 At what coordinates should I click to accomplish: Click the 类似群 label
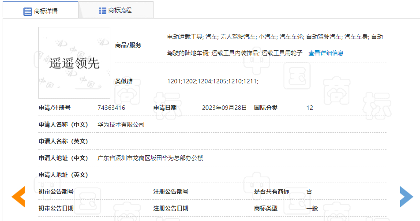click(124, 81)
